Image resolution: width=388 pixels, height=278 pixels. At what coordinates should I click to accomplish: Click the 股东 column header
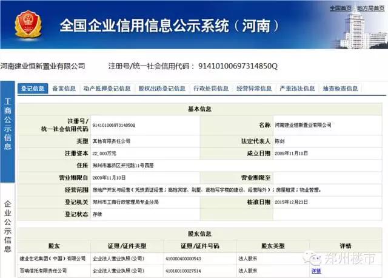pos(54,246)
